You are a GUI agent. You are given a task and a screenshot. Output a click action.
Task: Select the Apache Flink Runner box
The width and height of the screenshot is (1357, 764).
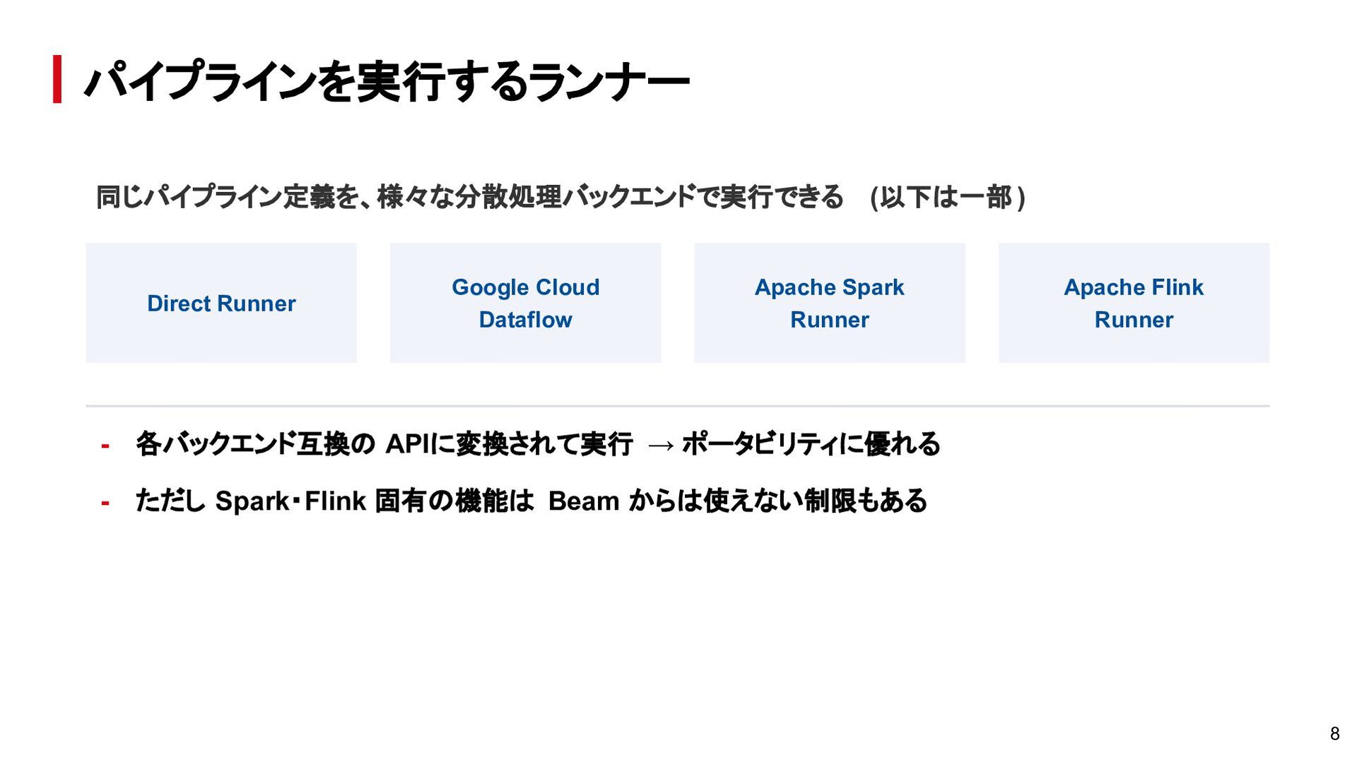1134,303
